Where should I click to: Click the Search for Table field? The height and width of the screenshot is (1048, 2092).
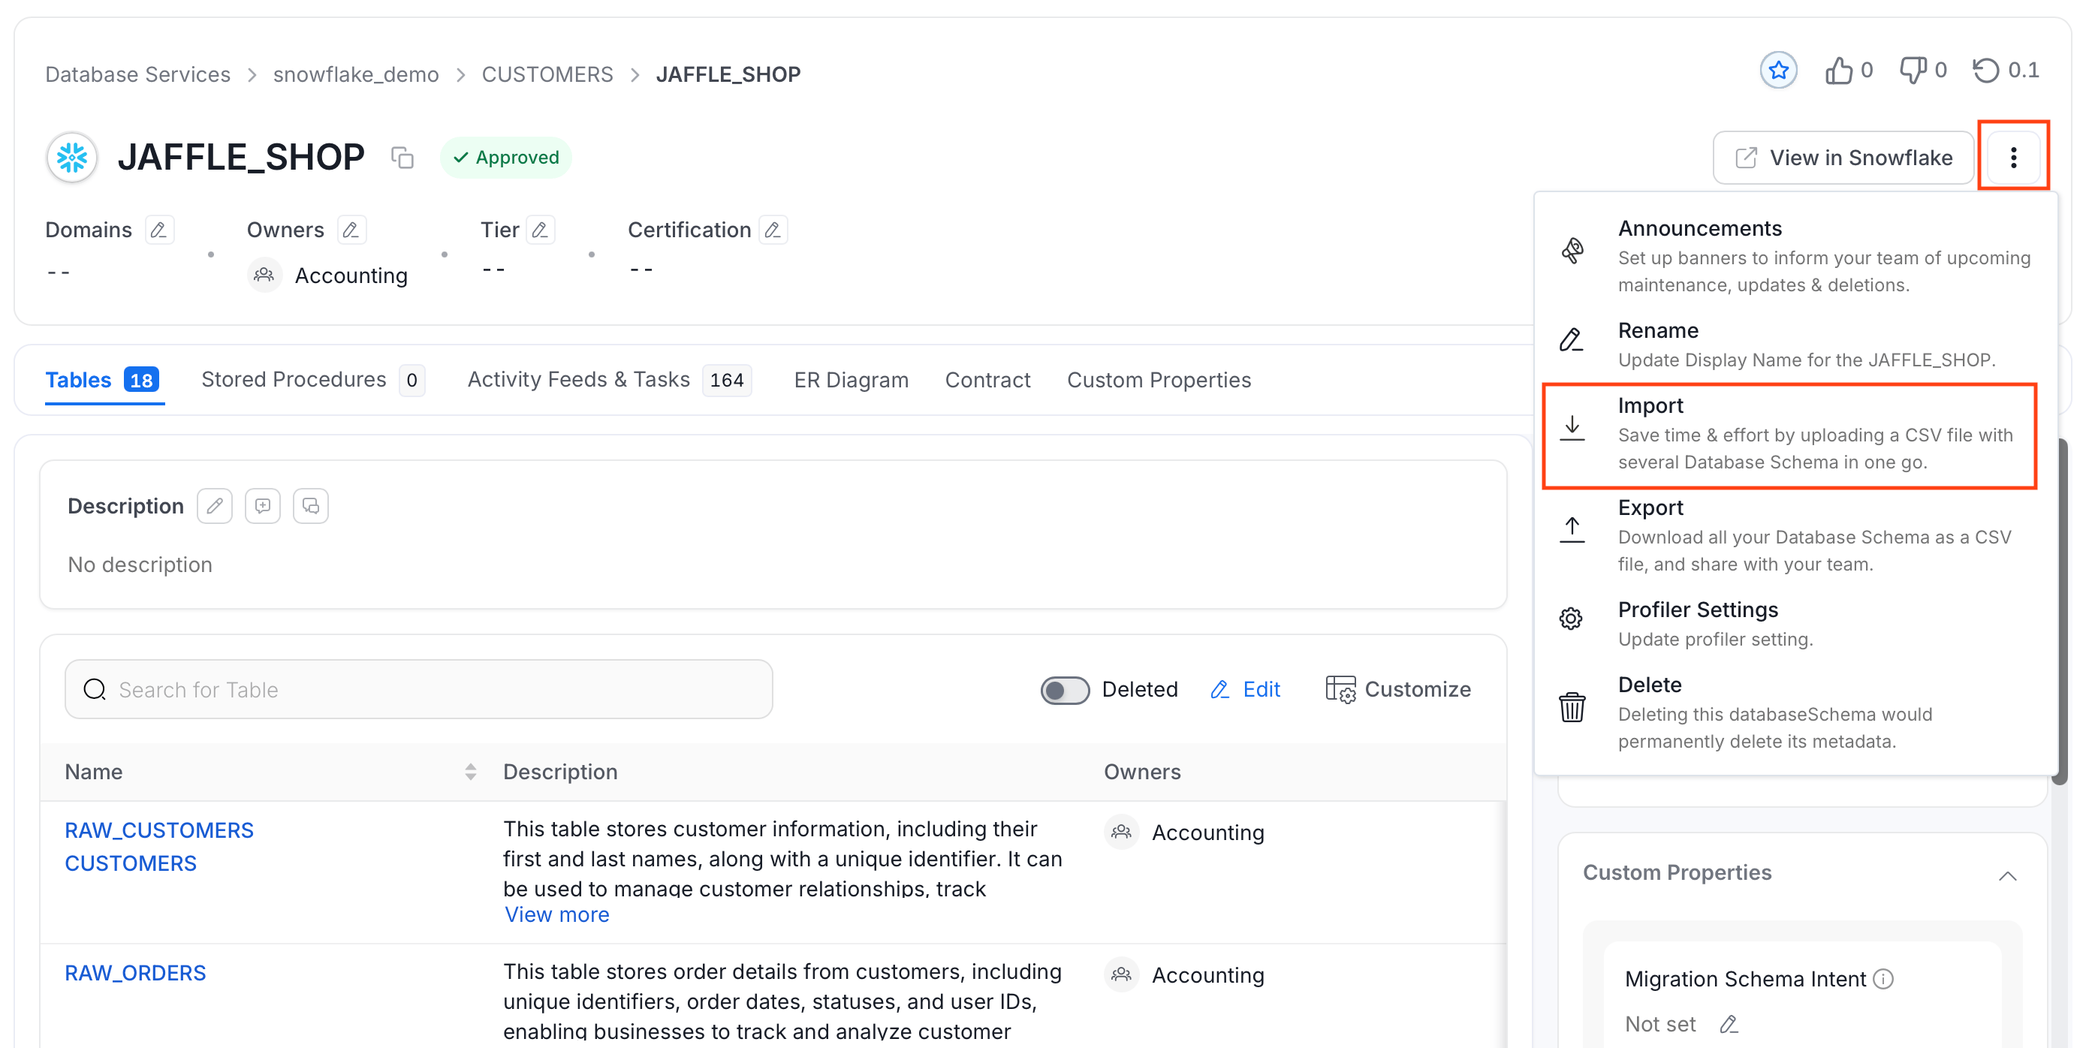[418, 689]
